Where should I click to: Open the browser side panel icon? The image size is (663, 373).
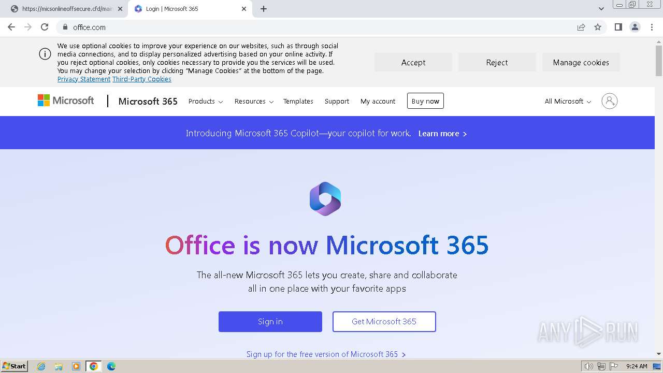click(618, 27)
